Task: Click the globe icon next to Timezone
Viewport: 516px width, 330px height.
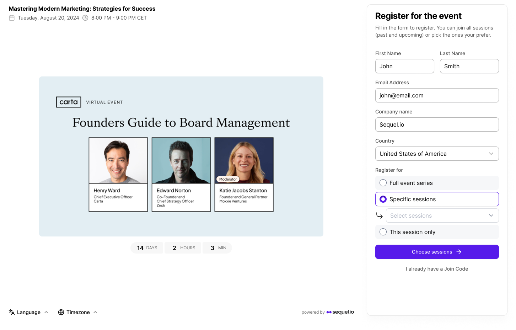Action: 61,312
